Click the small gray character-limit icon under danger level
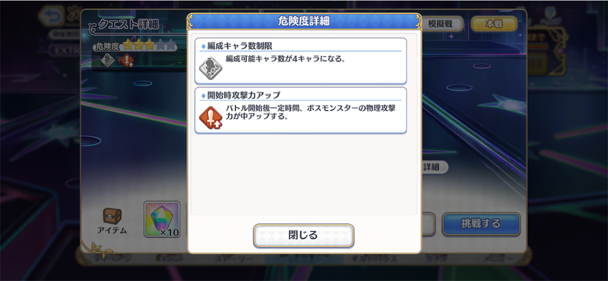This screenshot has width=608, height=281. pos(107,60)
